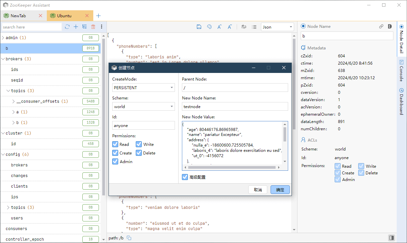This screenshot has width=407, height=243.
Task: Toggle the 高级配置 checkbox
Action: pos(185,177)
